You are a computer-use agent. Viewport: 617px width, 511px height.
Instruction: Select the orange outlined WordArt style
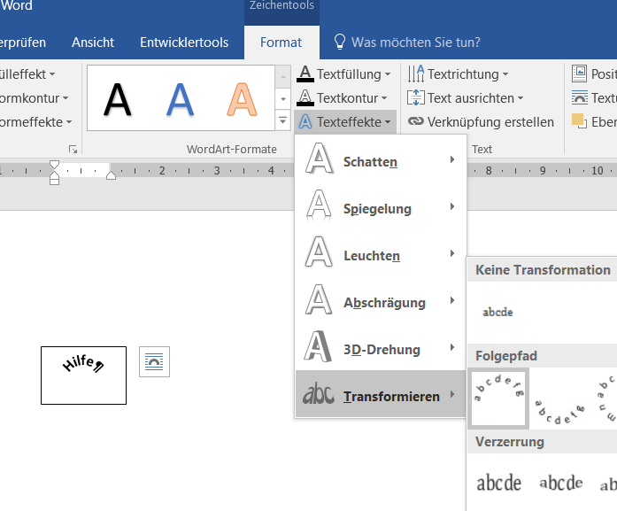241,98
